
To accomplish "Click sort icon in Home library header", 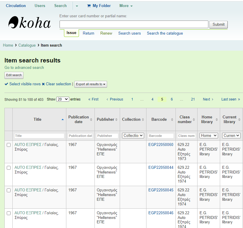I will [216, 120].
